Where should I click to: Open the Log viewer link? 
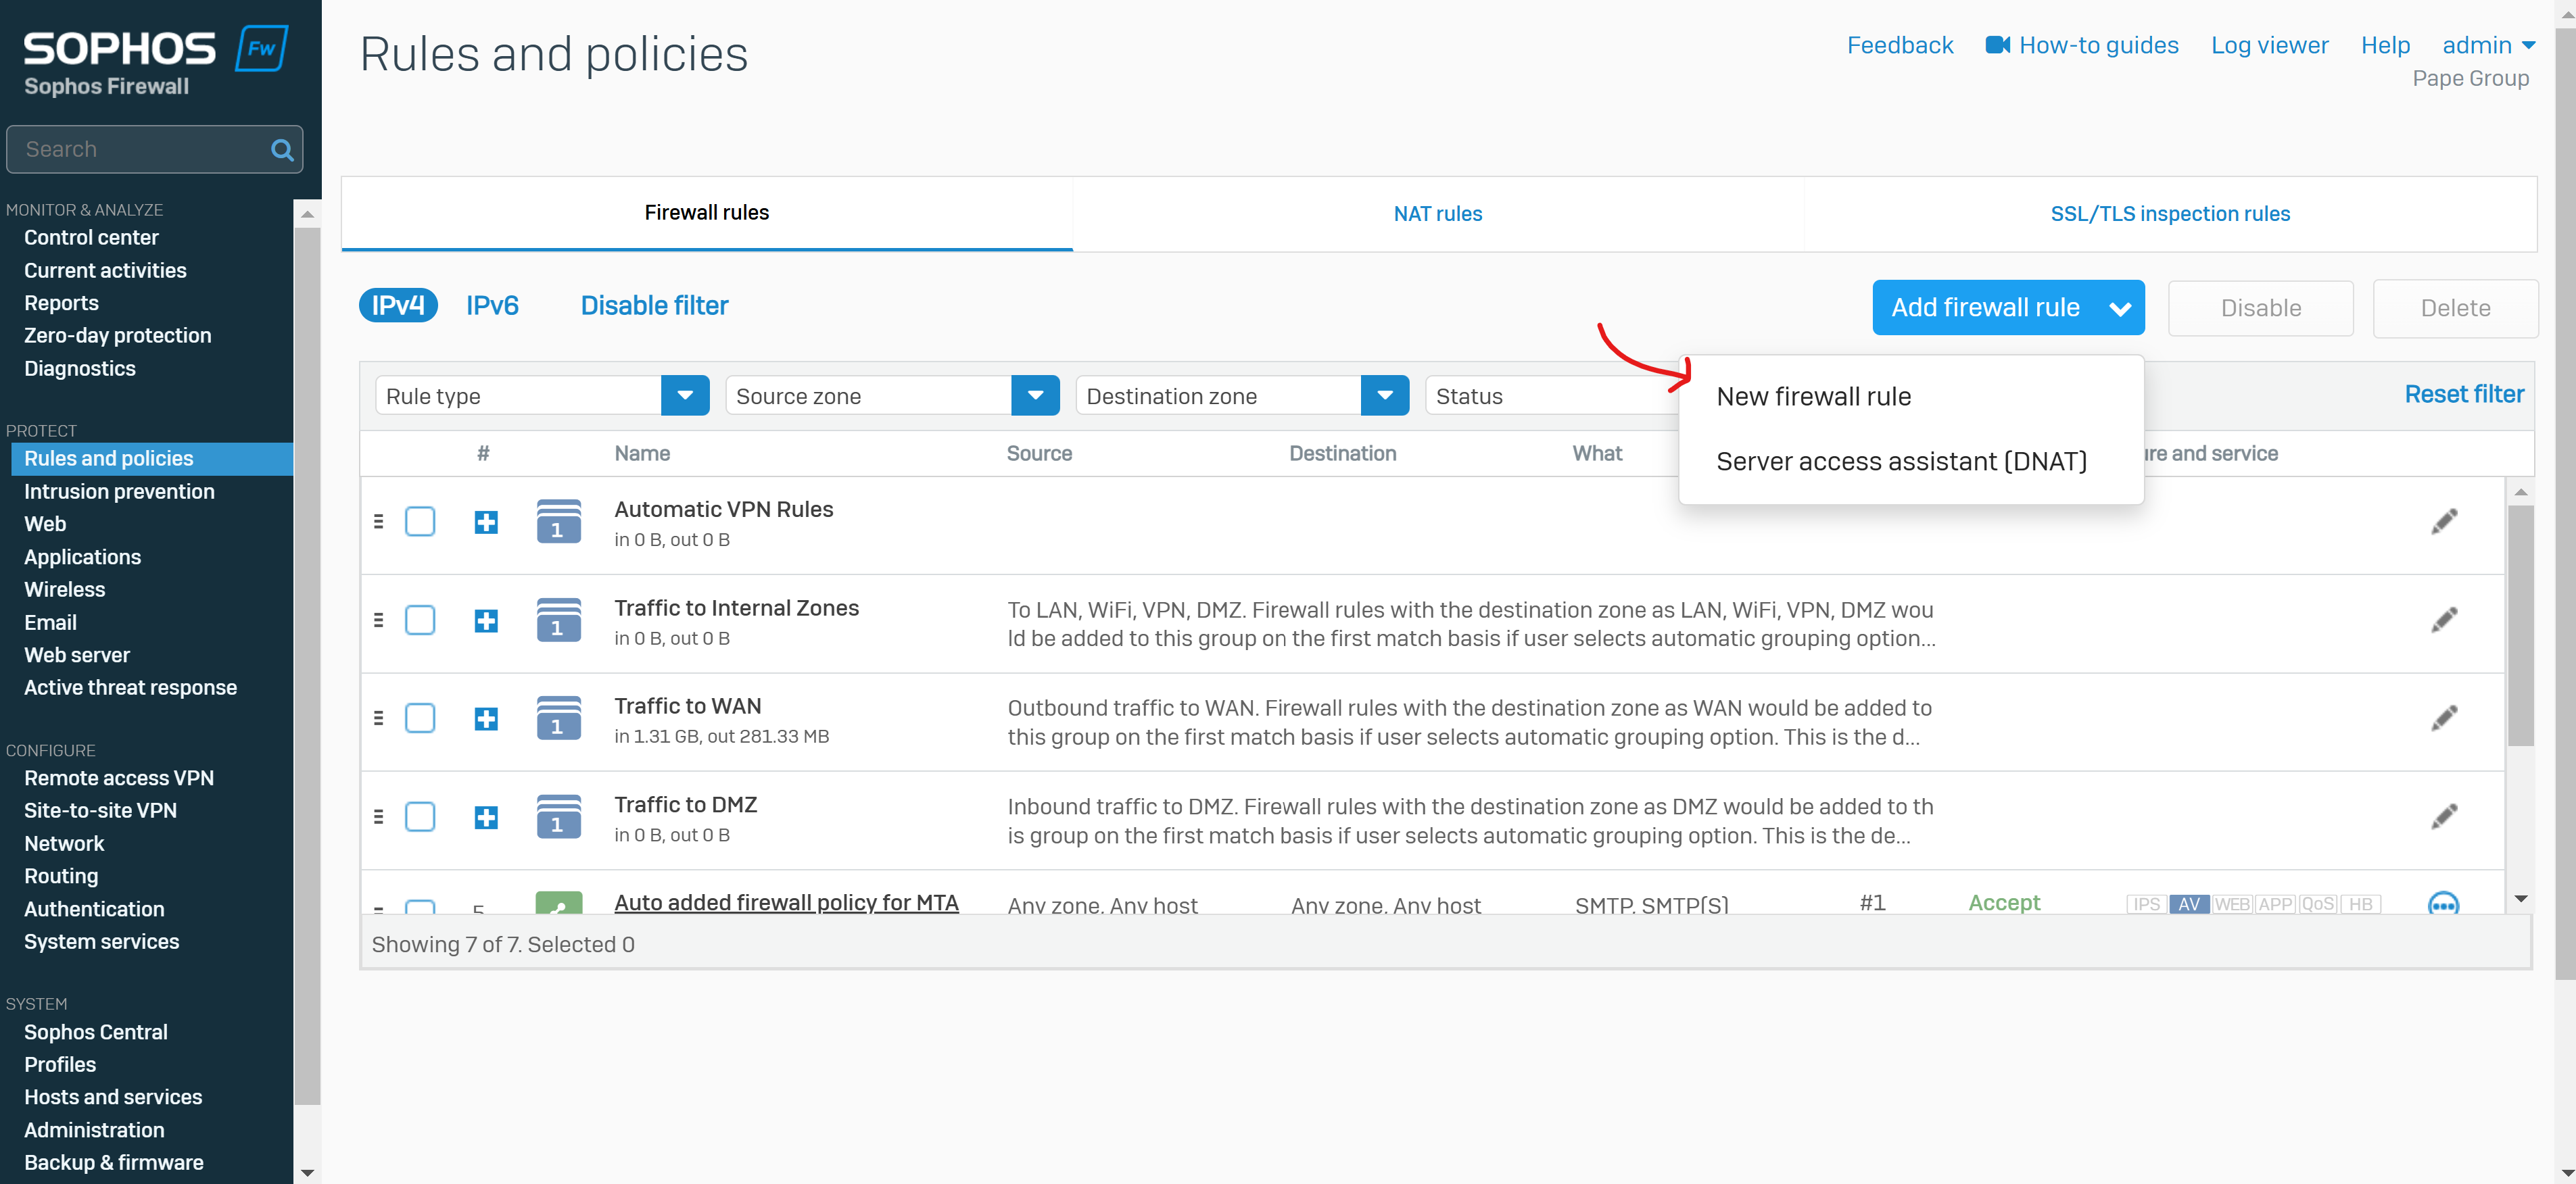[2269, 45]
